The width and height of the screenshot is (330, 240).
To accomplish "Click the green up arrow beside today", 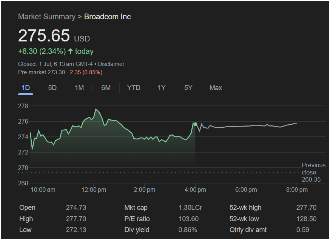I will pos(70,51).
